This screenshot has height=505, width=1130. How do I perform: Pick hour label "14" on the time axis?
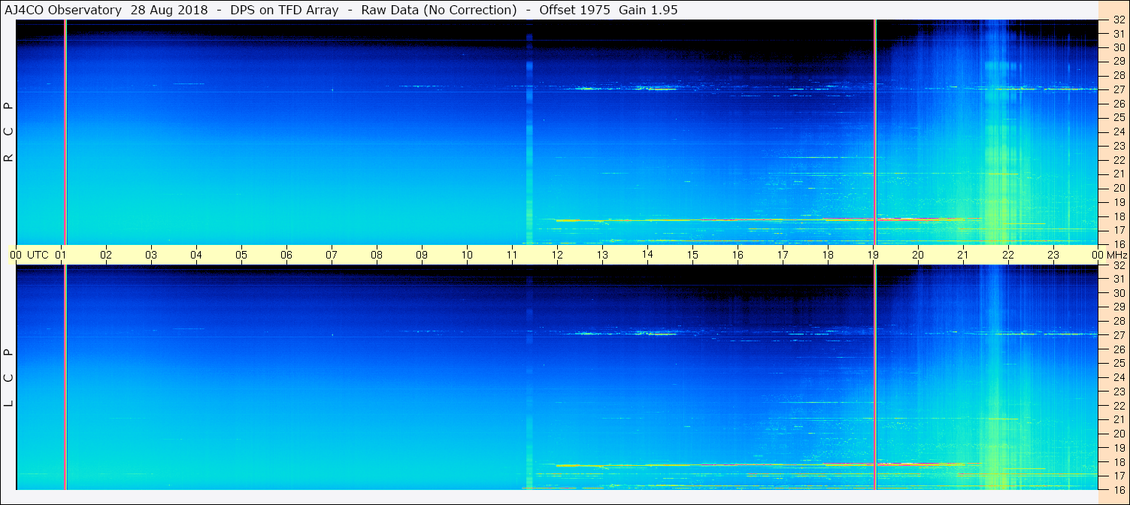coord(647,254)
